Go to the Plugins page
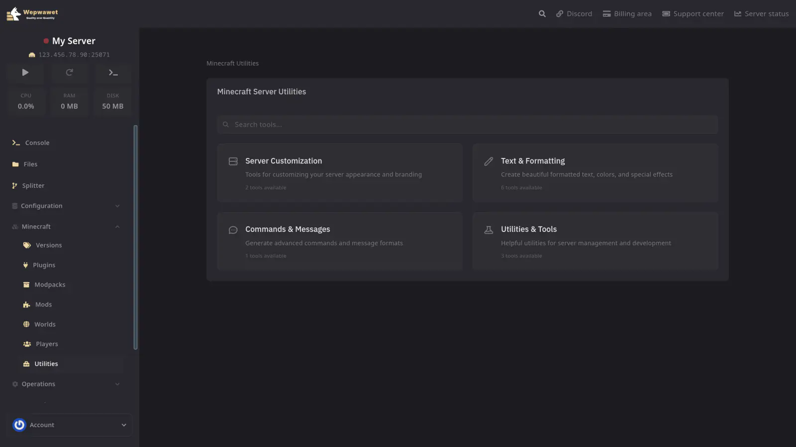Screen dimensions: 796x447 point(44,265)
